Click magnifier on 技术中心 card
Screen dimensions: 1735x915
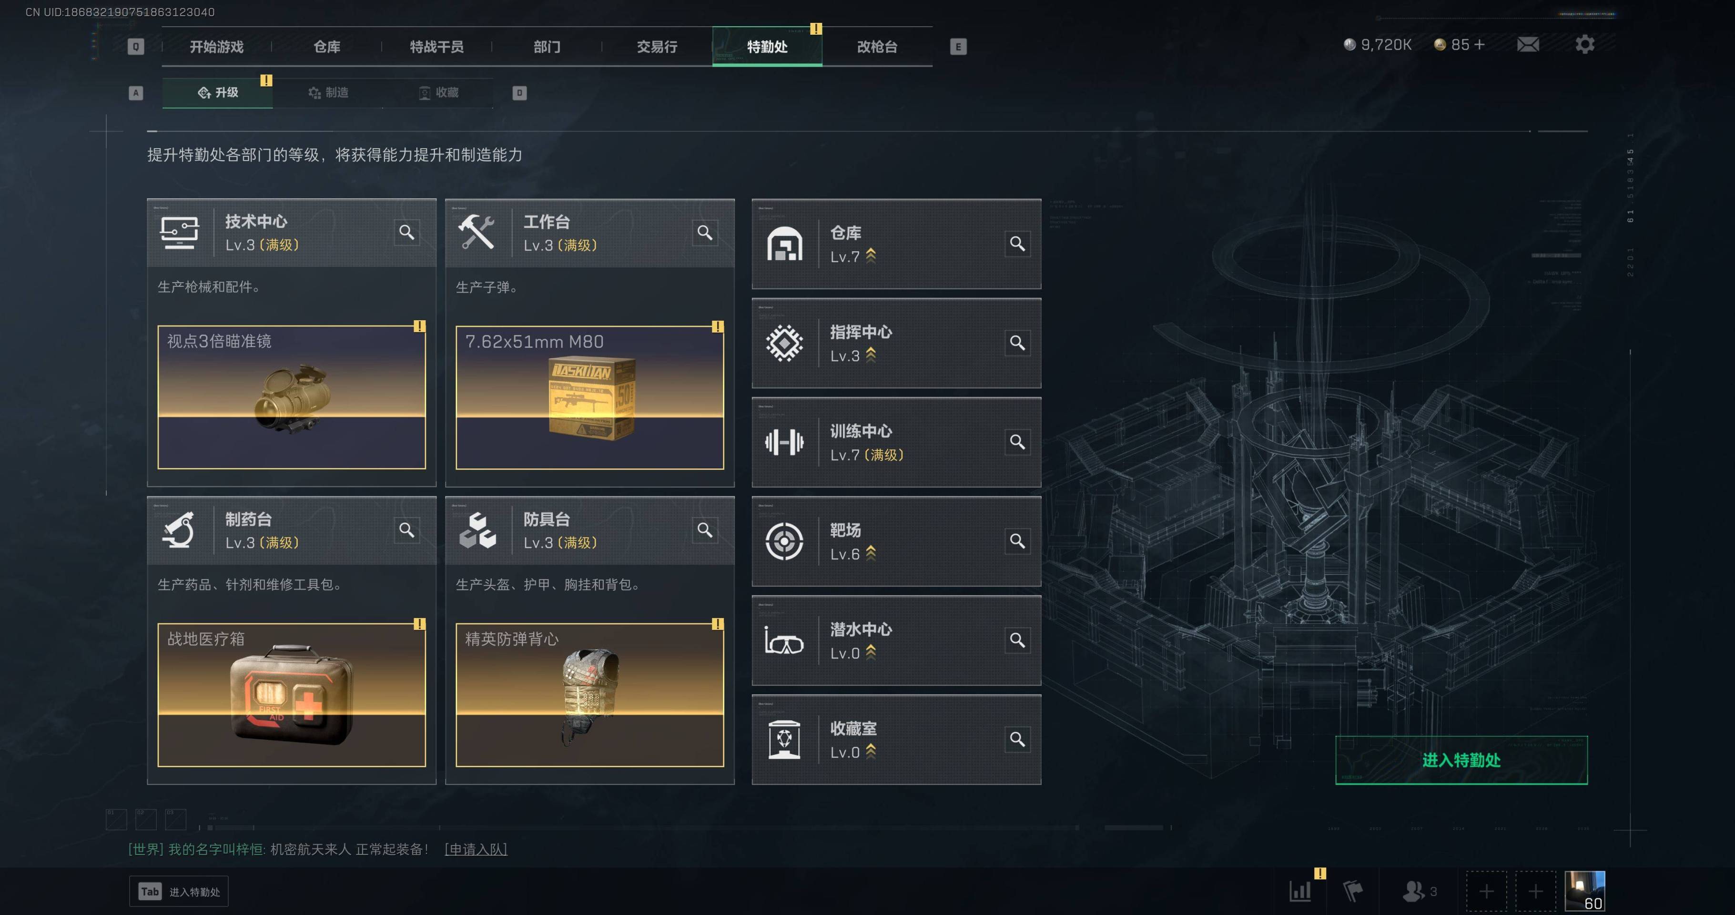pos(406,233)
